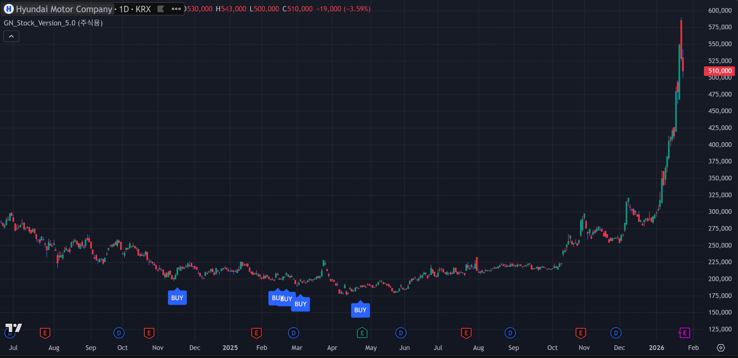
Task: Click the rightmost red E earnings marker
Action: point(581,333)
